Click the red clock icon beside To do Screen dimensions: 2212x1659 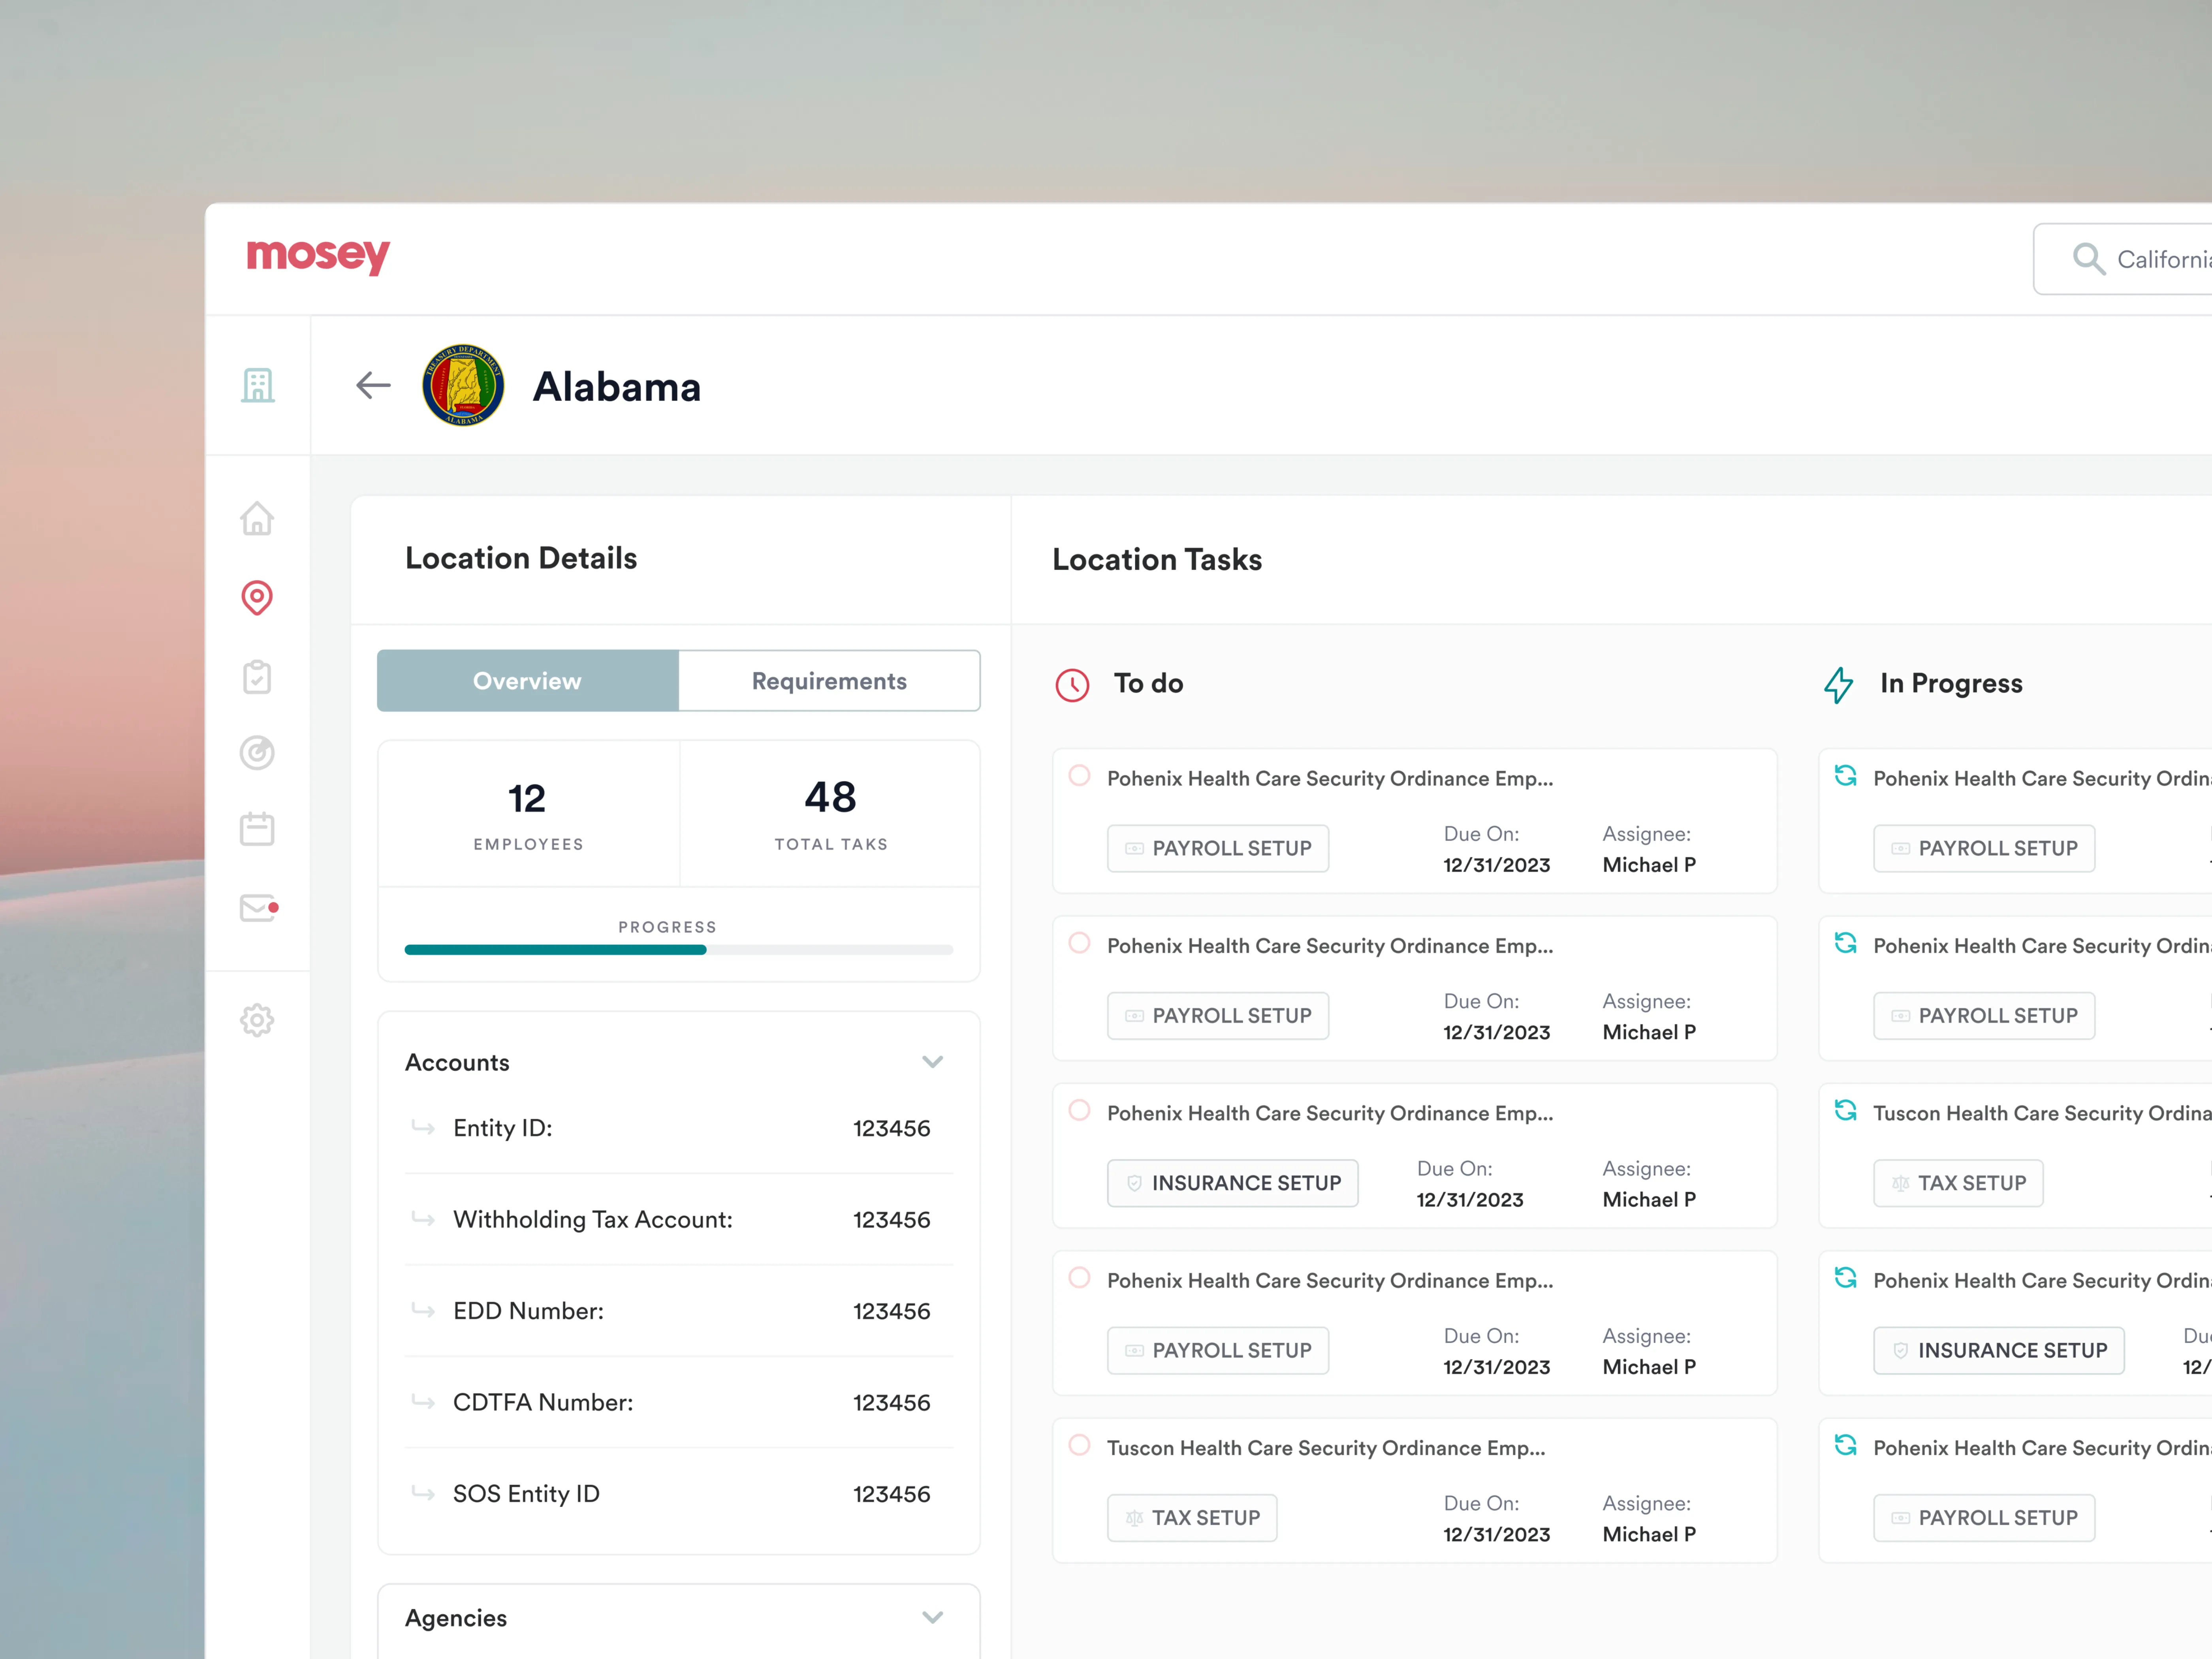pyautogui.click(x=1072, y=685)
